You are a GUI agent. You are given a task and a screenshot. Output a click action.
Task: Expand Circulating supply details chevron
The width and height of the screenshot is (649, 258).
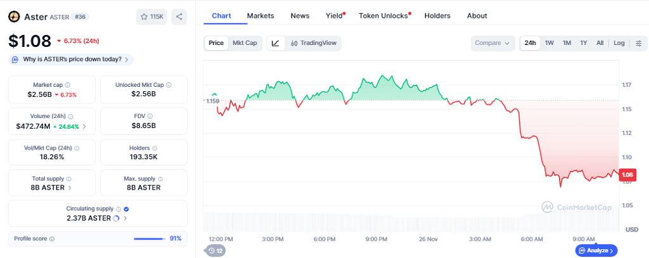tap(125, 218)
